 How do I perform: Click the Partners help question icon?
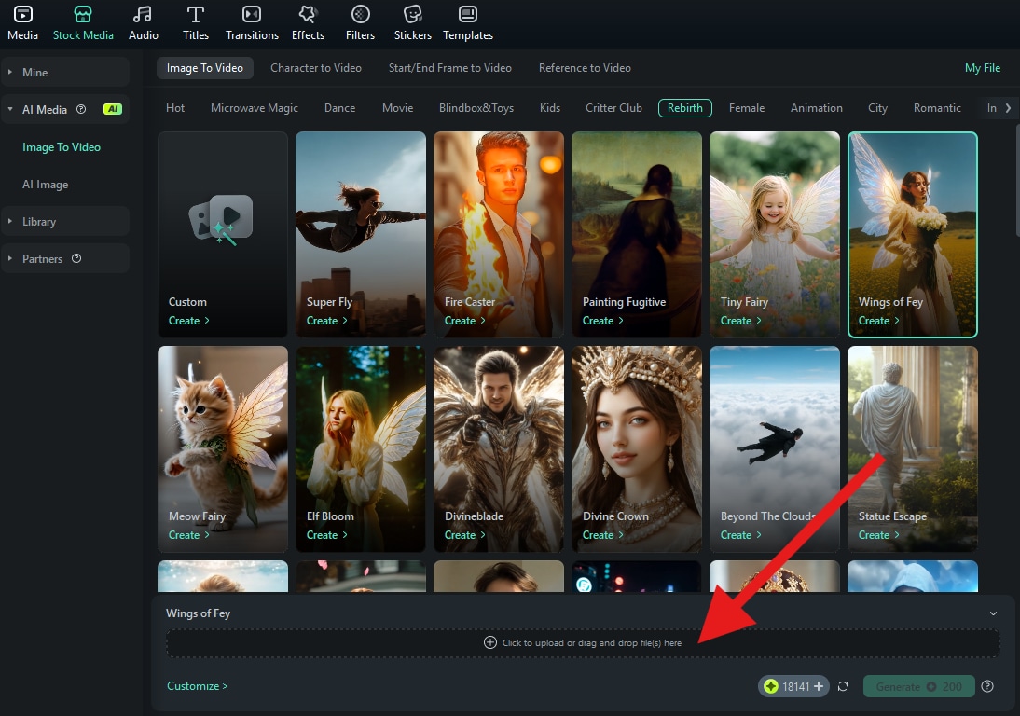point(76,258)
